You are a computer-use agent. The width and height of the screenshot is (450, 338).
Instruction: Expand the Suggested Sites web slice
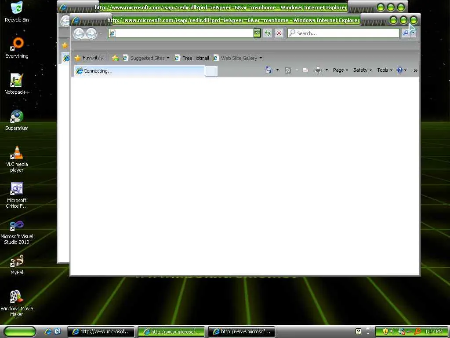tap(146, 58)
